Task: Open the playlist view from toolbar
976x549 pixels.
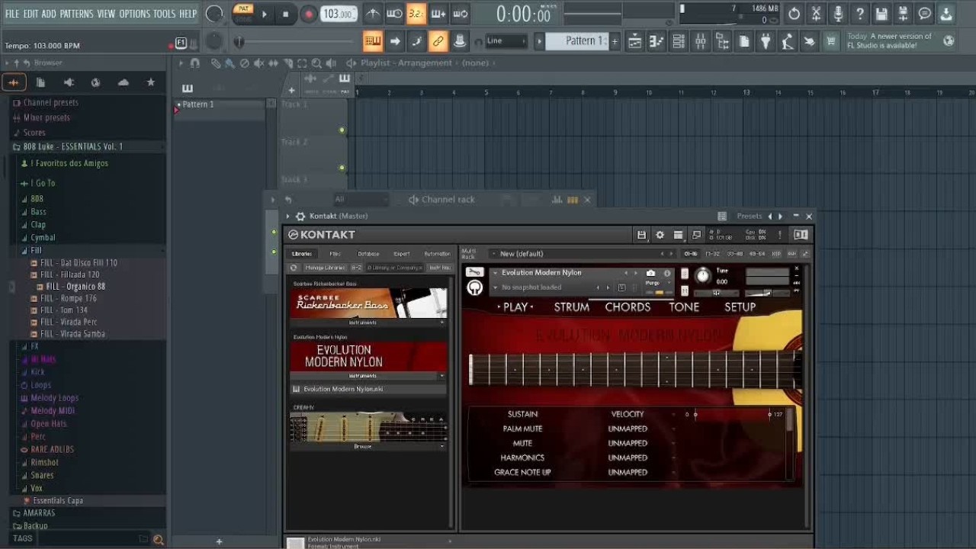Action: click(634, 41)
